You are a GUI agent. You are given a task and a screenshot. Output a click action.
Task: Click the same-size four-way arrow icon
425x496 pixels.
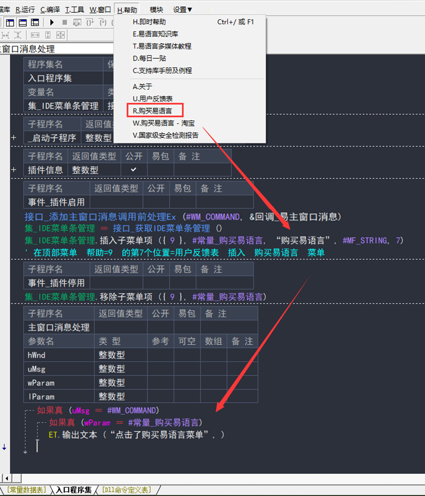[x=61, y=35]
